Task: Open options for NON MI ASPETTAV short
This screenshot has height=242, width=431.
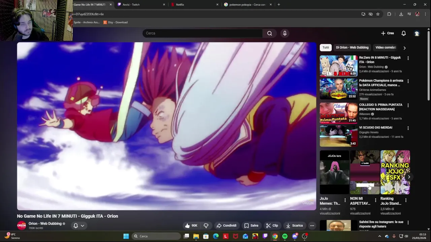Action: (x=375, y=200)
